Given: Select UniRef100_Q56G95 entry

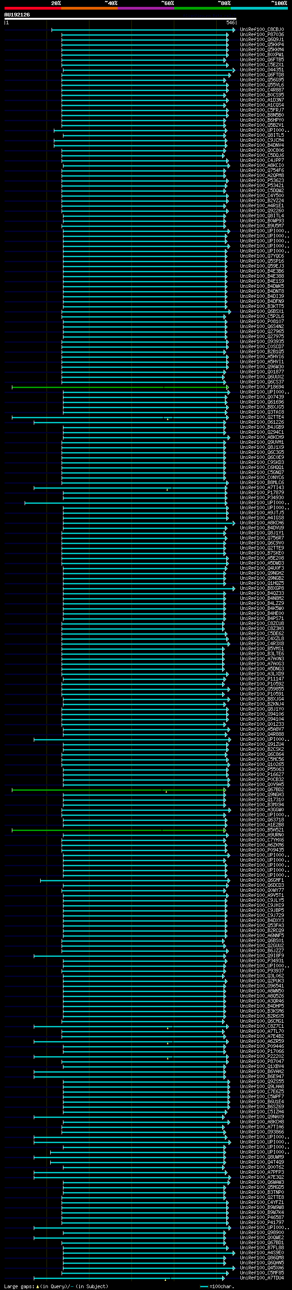Looking at the screenshot, I should [261, 80].
